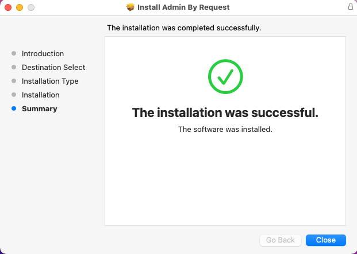This screenshot has width=357, height=254.
Task: Click the package icon beside window title
Action: (130, 7)
